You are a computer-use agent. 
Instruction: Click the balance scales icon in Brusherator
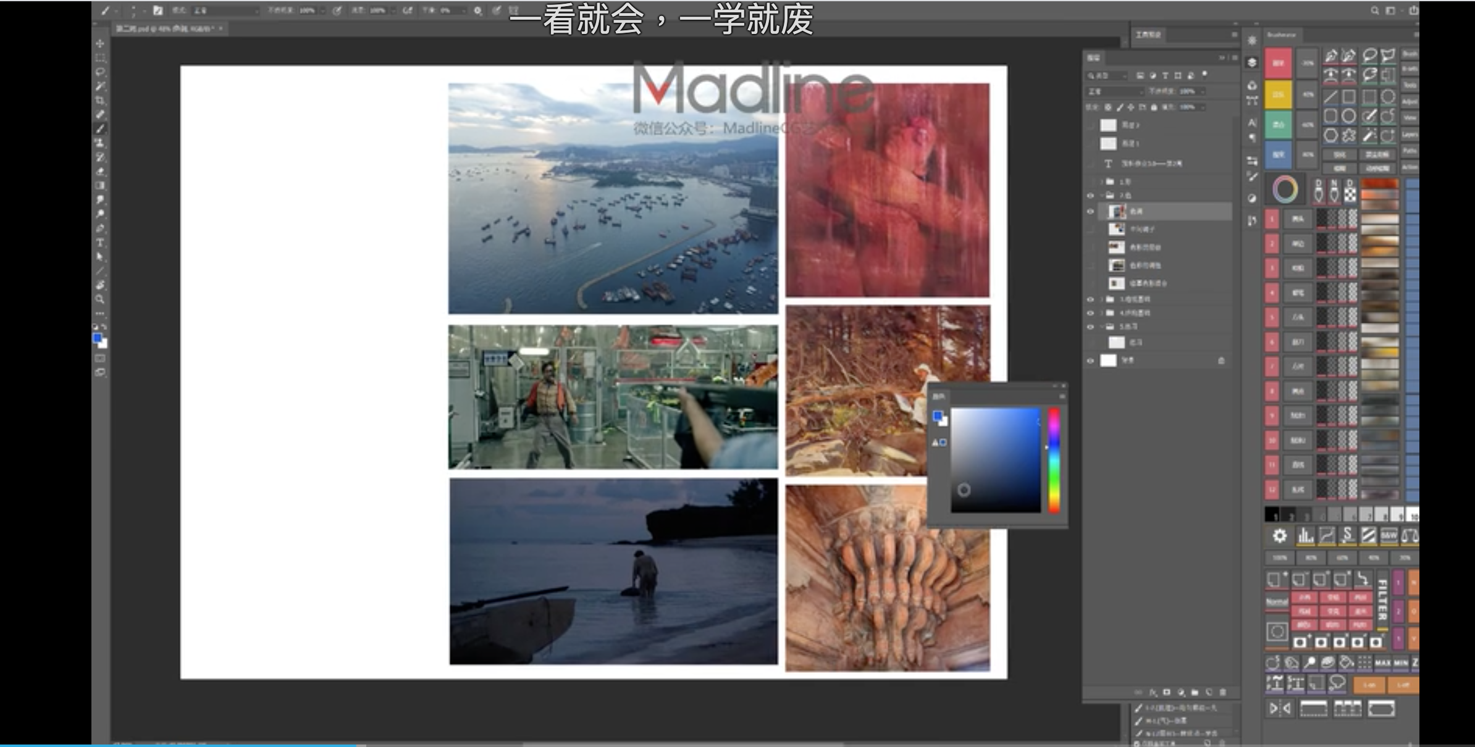(1409, 536)
